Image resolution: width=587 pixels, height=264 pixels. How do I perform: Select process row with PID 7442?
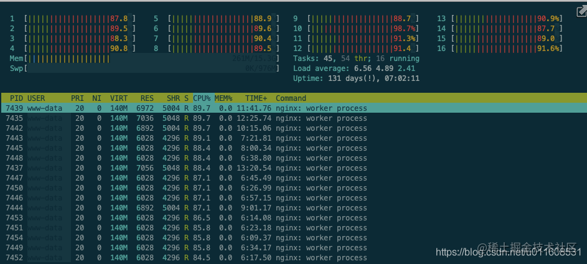coord(294,128)
